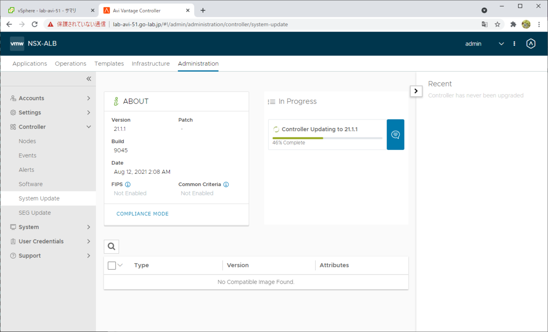This screenshot has height=332, width=548.
Task: Switch to the Operations tab
Action: [70, 64]
